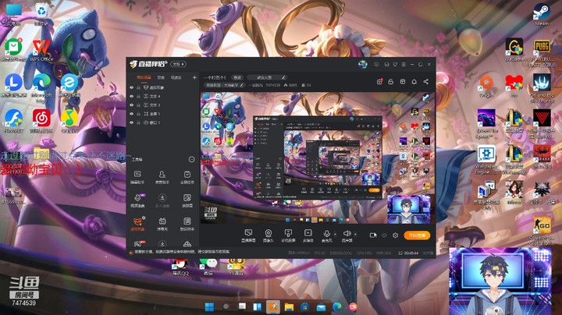Image resolution: width=562 pixels, height=315 pixels.
Task: Lock the 文本 4 layer
Action: (138, 96)
